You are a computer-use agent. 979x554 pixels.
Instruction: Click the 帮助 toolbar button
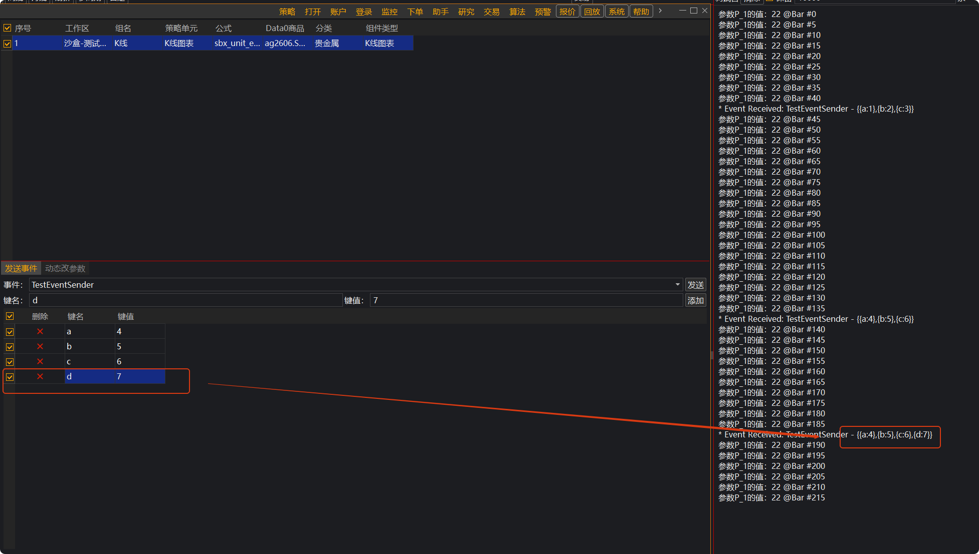coord(641,12)
